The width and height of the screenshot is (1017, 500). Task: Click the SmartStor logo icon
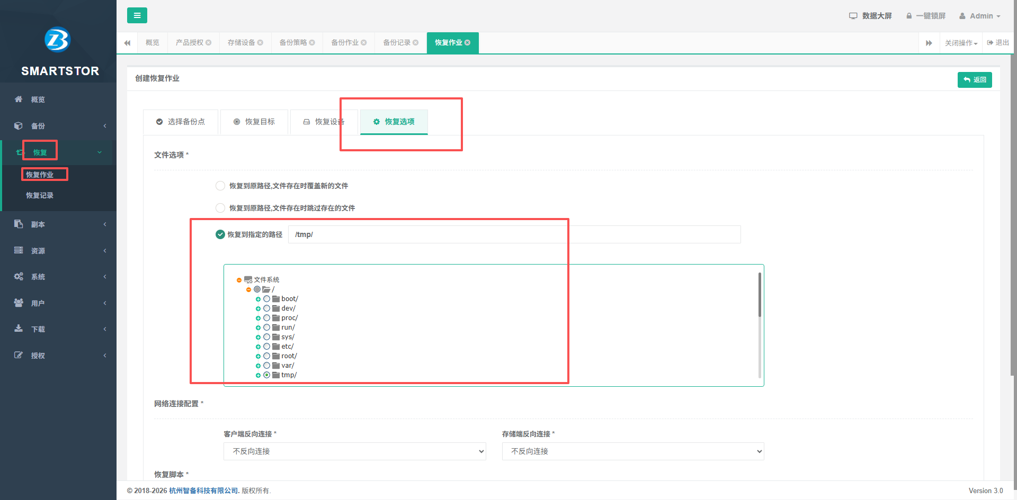click(58, 40)
